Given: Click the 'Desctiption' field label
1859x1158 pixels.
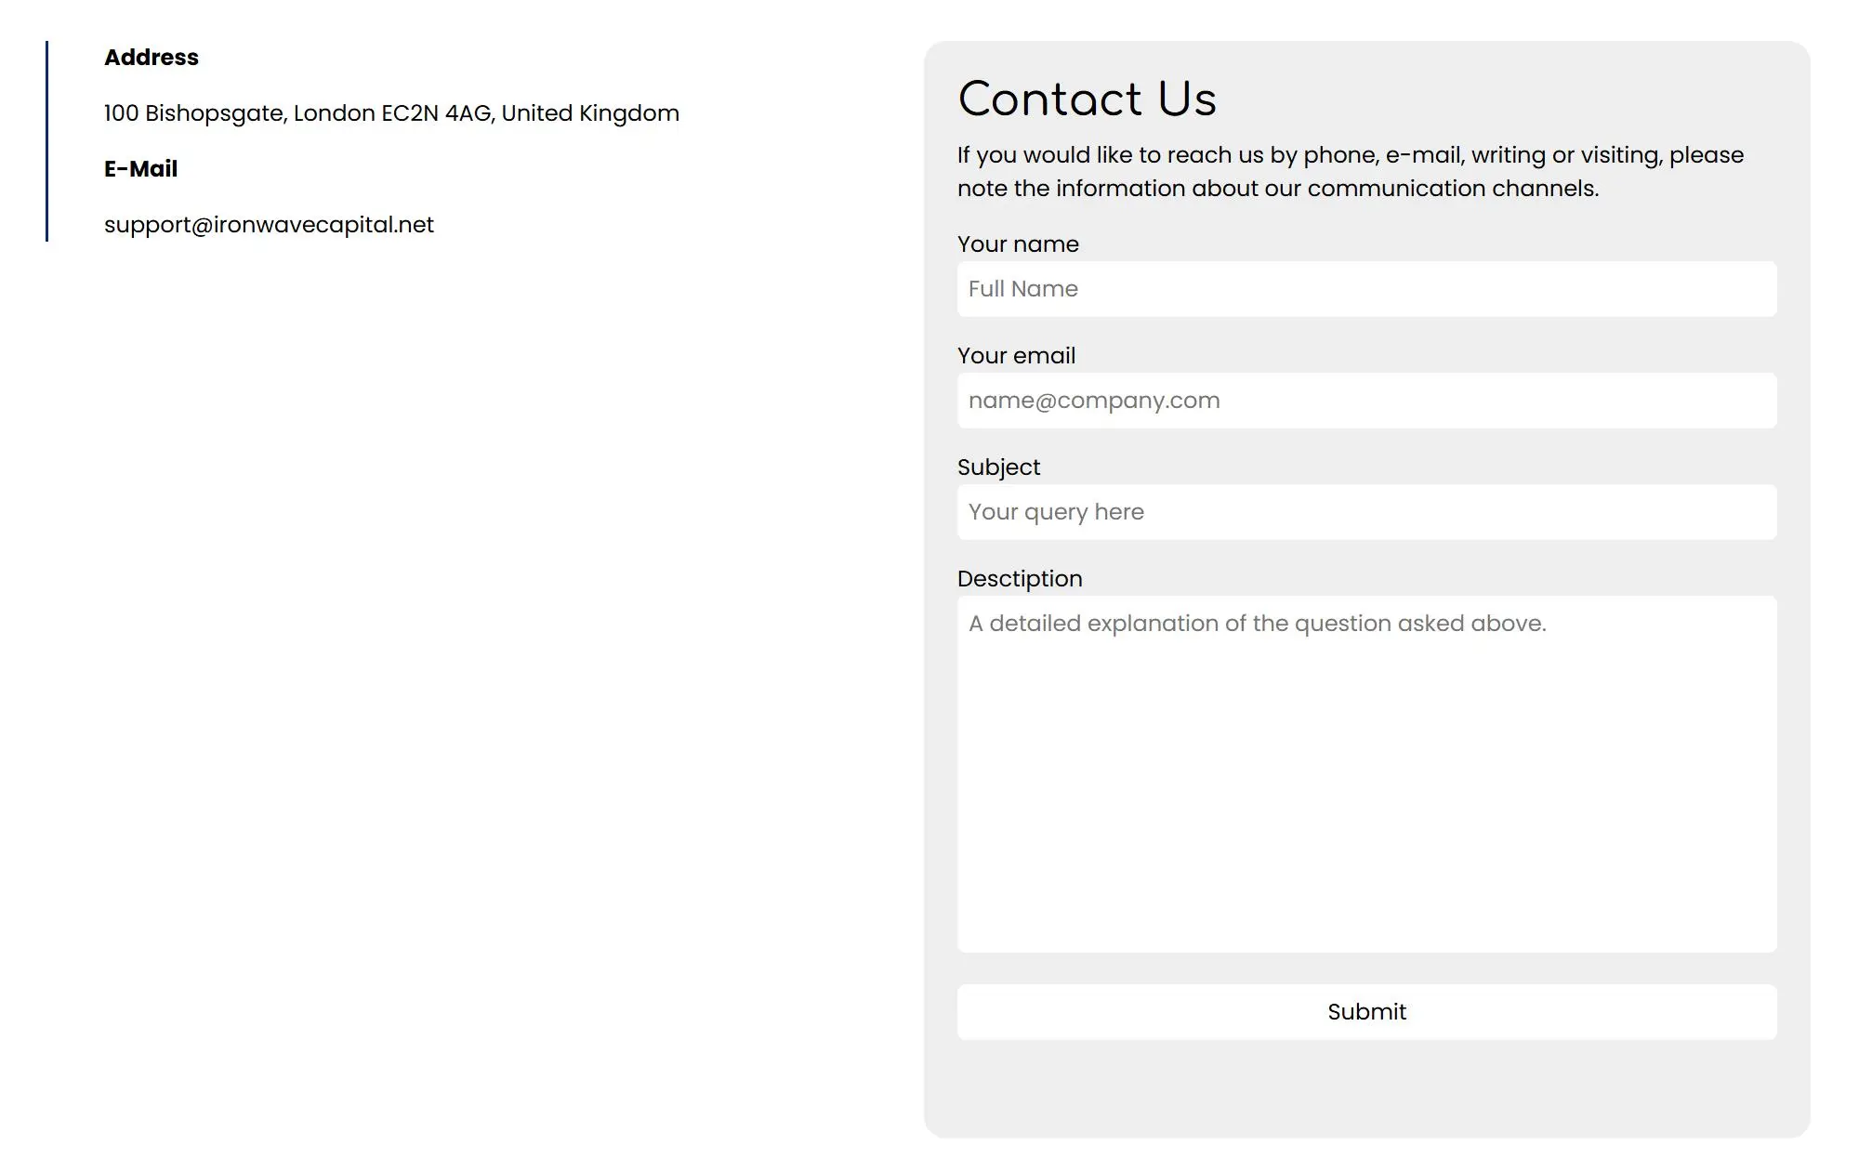Looking at the screenshot, I should (1020, 579).
